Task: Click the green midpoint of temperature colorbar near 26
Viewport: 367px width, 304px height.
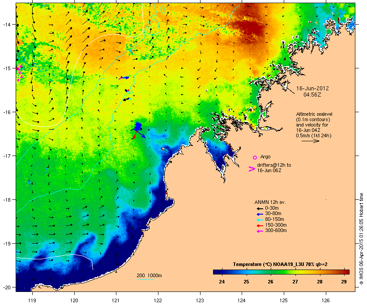Action: pos(271,272)
